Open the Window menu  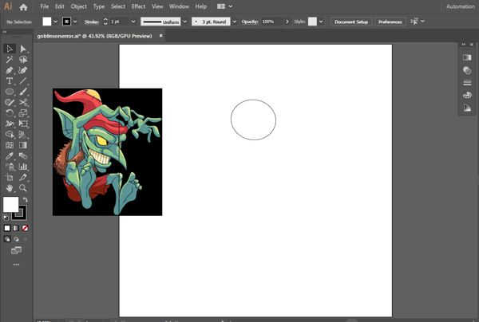click(x=179, y=6)
